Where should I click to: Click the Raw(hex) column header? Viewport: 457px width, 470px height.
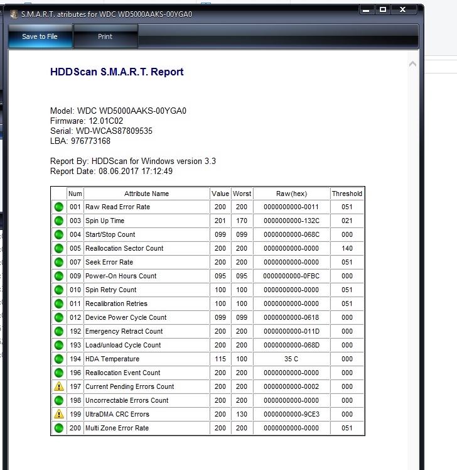[292, 194]
